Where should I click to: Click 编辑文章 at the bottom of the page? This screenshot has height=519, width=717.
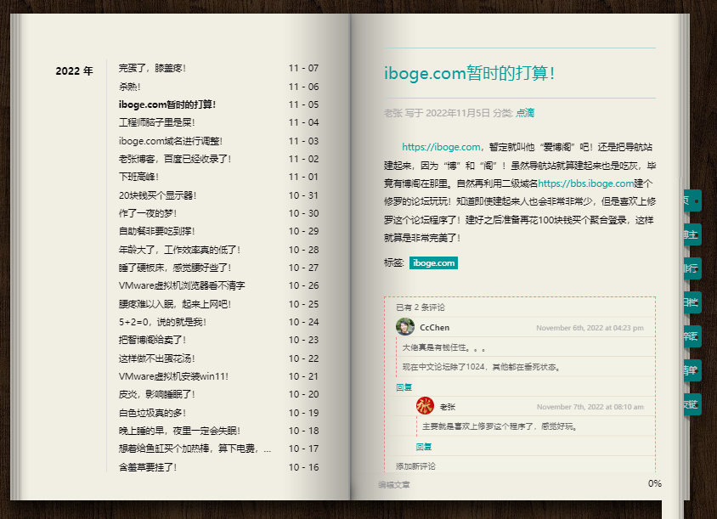click(x=394, y=485)
